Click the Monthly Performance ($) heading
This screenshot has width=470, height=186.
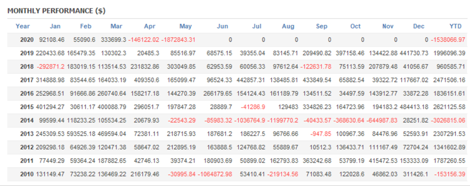click(x=56, y=11)
